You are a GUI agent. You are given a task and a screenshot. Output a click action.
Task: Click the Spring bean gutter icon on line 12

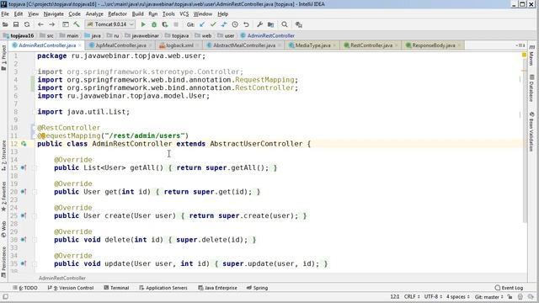pos(24,144)
